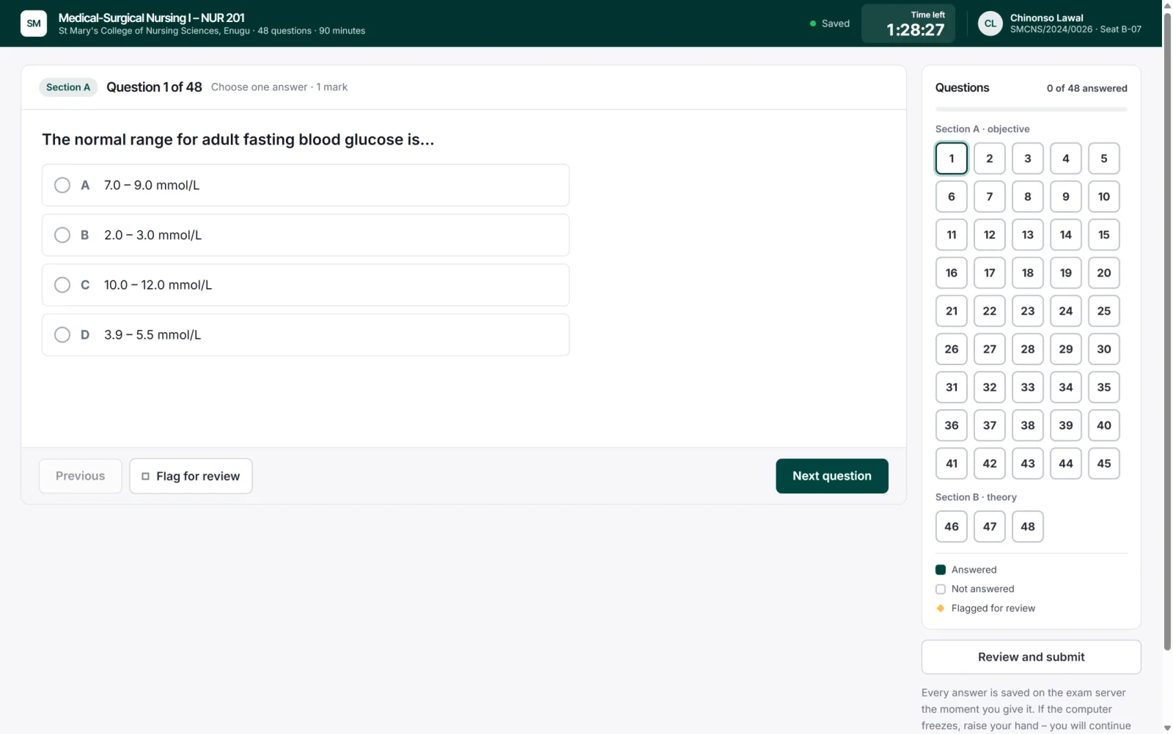Image resolution: width=1173 pixels, height=734 pixels.
Task: Go to question 45
Action: 1104,463
